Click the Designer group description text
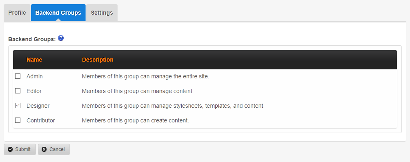Image resolution: width=410 pixels, height=162 pixels. 173,106
